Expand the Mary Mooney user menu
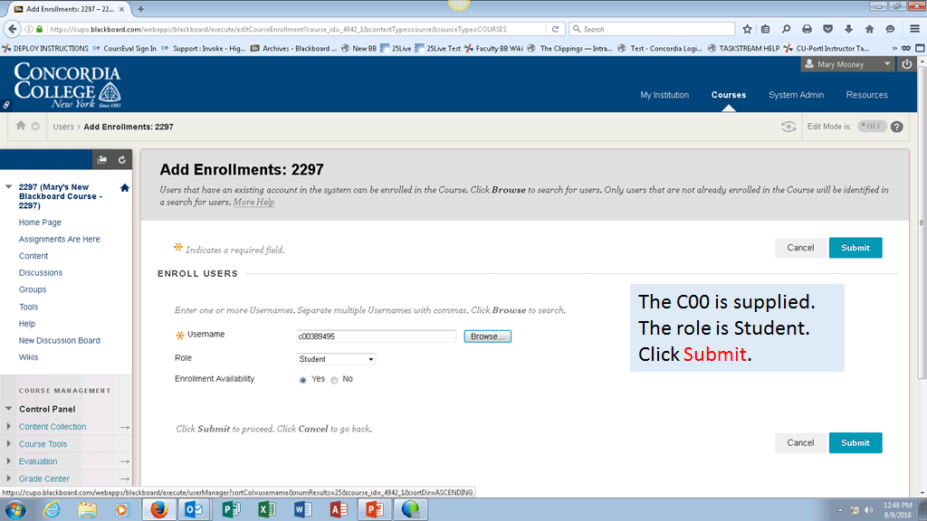The image size is (927, 521). click(847, 65)
